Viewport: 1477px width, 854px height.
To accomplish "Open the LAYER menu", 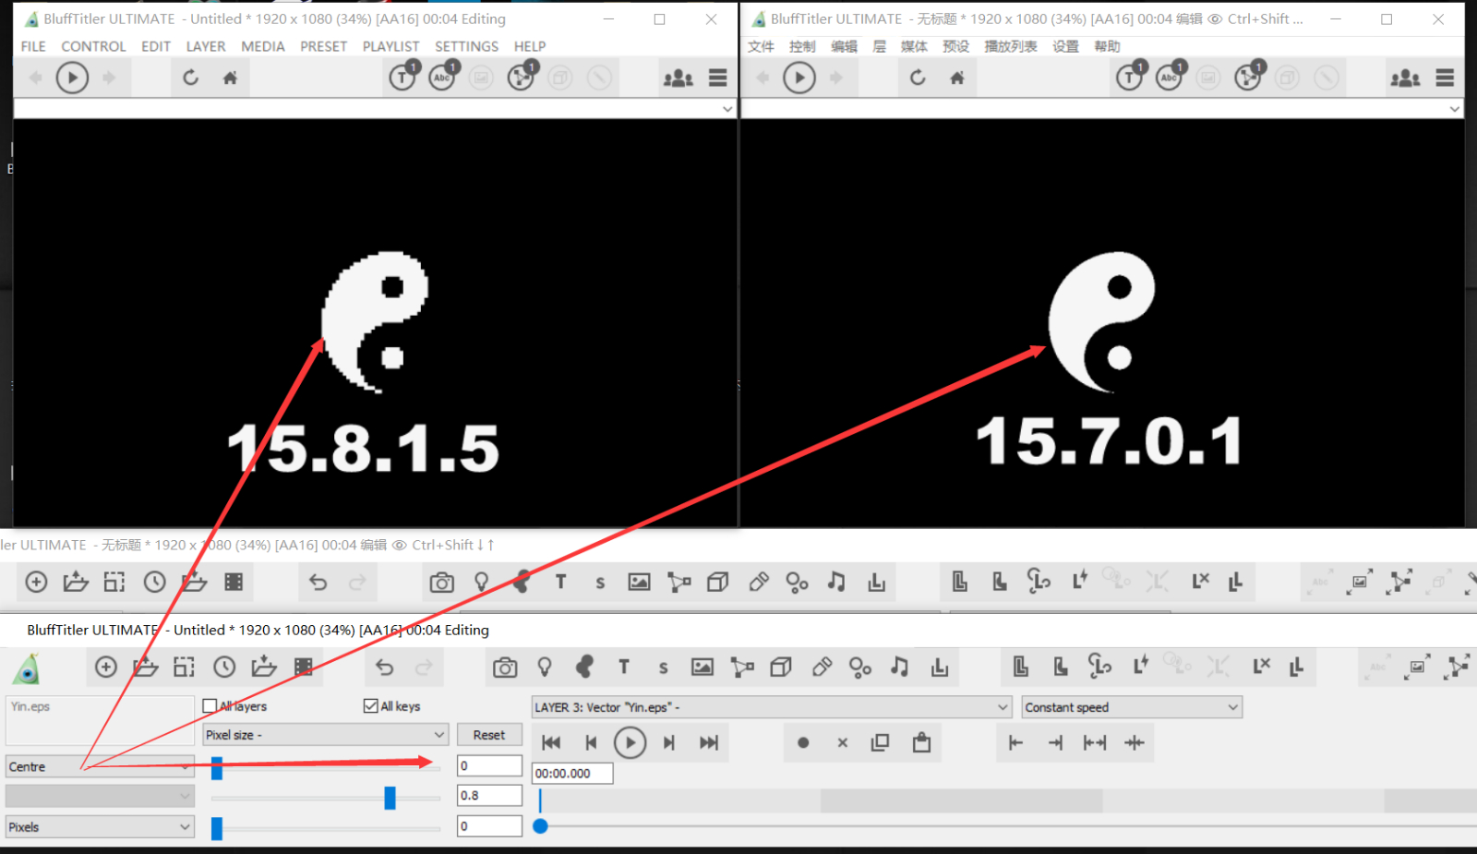I will pyautogui.click(x=206, y=46).
